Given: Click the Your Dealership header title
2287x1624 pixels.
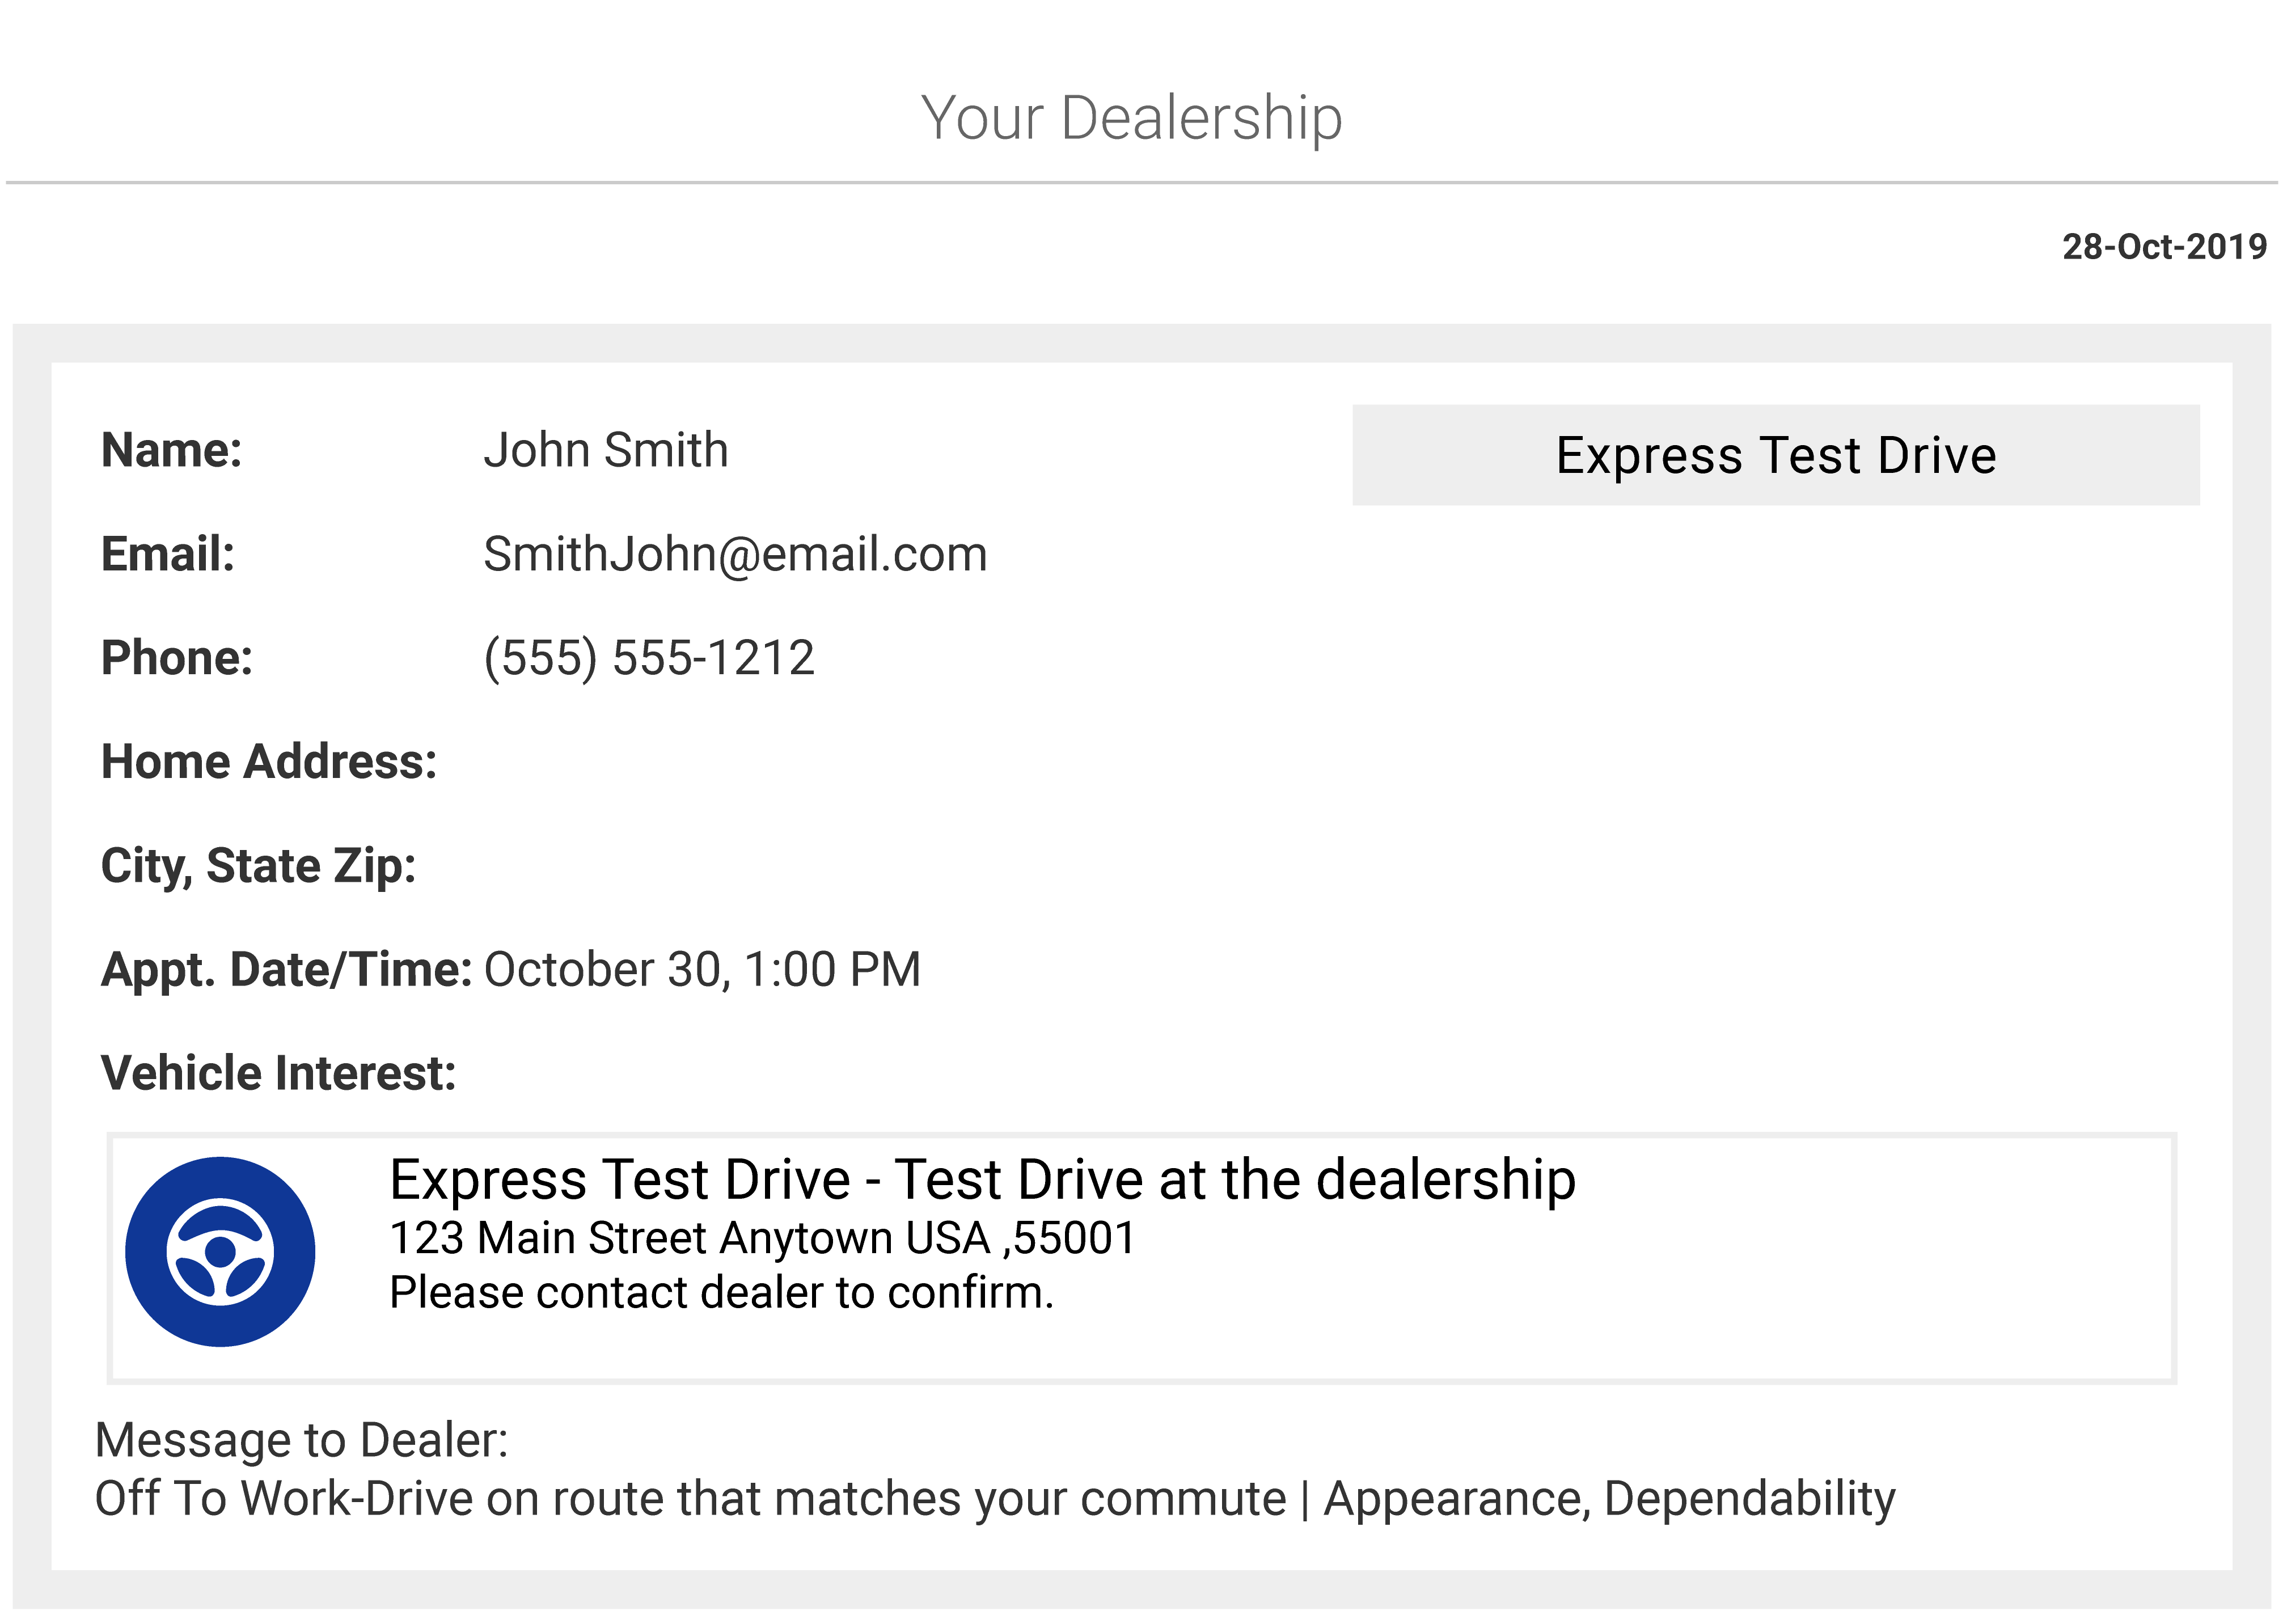Looking at the screenshot, I should tap(1131, 118).
